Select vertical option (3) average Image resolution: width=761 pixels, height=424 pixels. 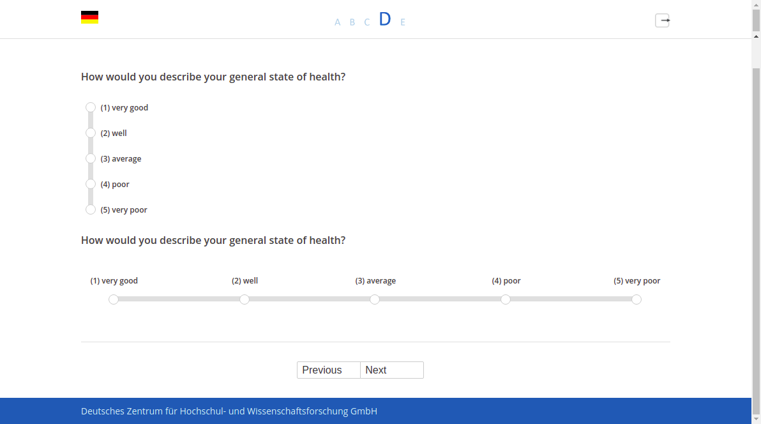point(90,158)
